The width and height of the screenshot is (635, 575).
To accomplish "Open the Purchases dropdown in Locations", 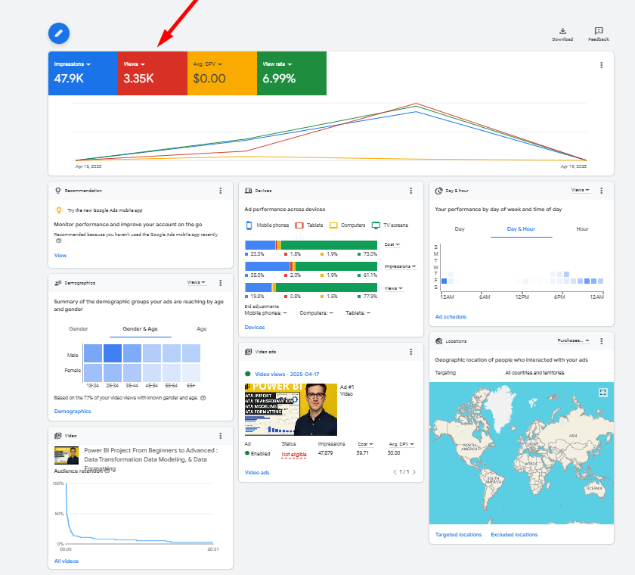I will click(575, 341).
